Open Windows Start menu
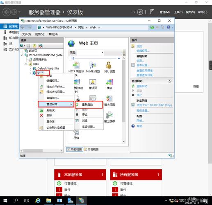The image size is (212, 205). 5,200
